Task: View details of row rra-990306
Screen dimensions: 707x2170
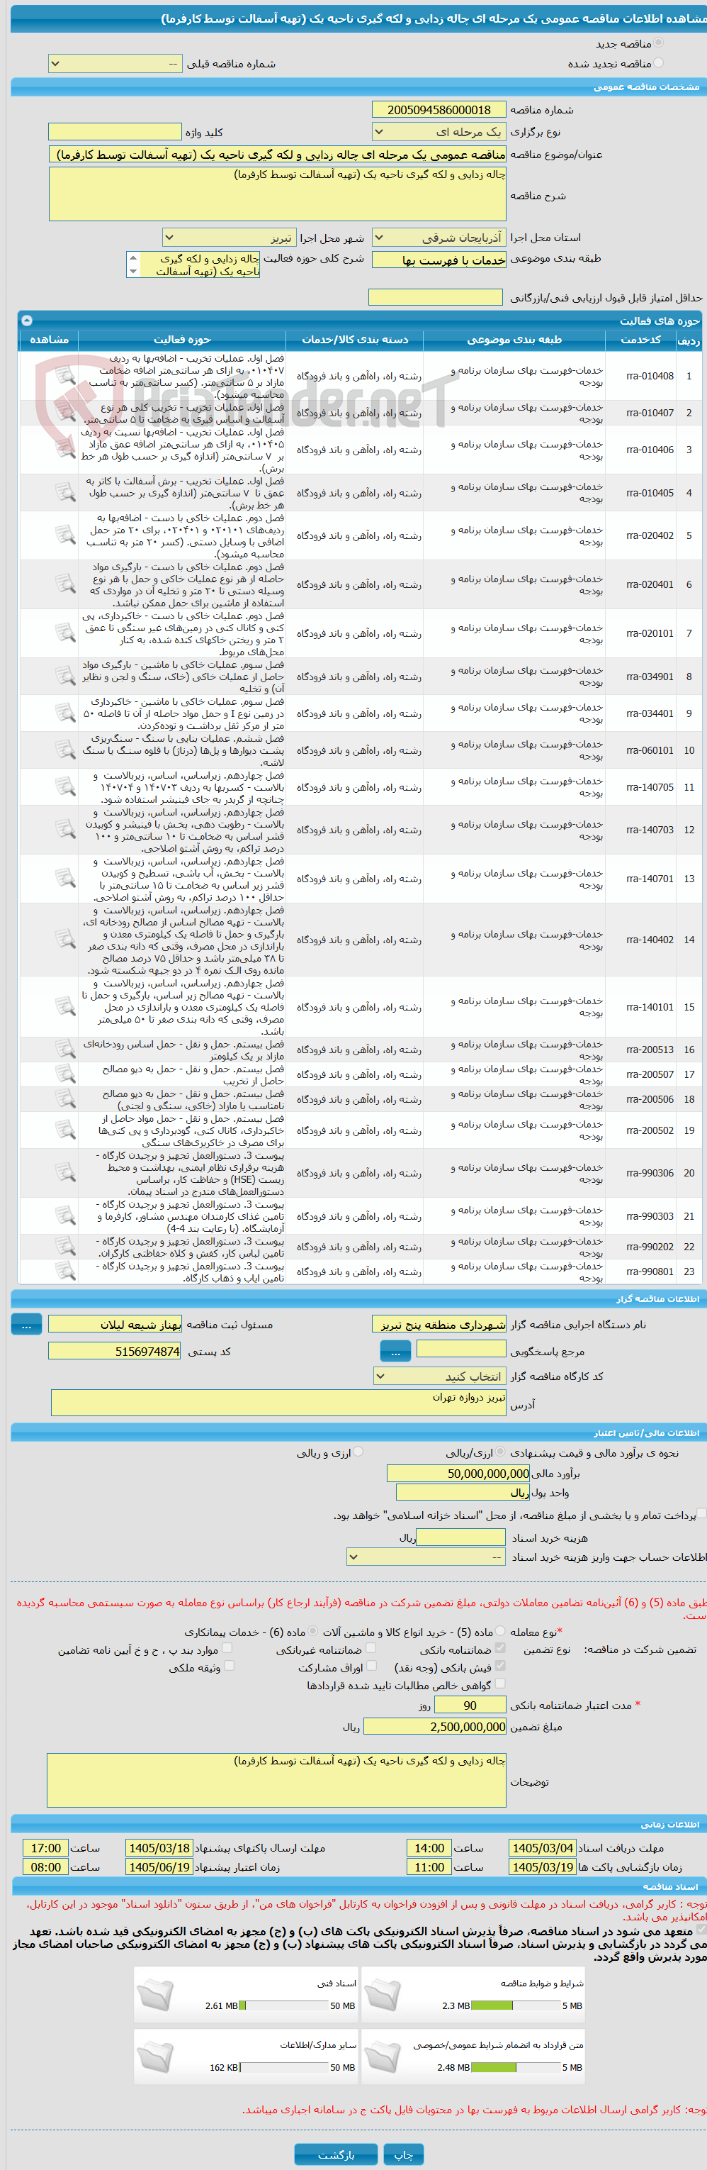Action: (64, 1173)
